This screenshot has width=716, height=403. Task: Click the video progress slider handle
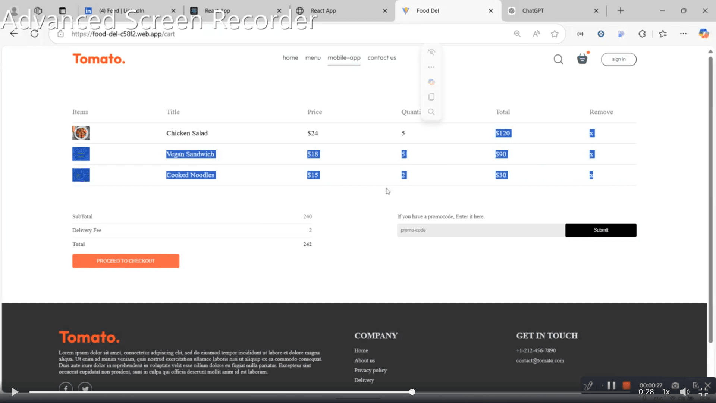(x=412, y=392)
